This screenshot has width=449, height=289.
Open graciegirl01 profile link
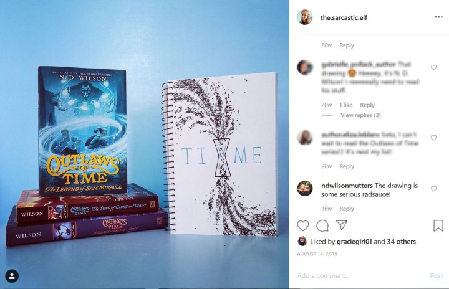[354, 242]
